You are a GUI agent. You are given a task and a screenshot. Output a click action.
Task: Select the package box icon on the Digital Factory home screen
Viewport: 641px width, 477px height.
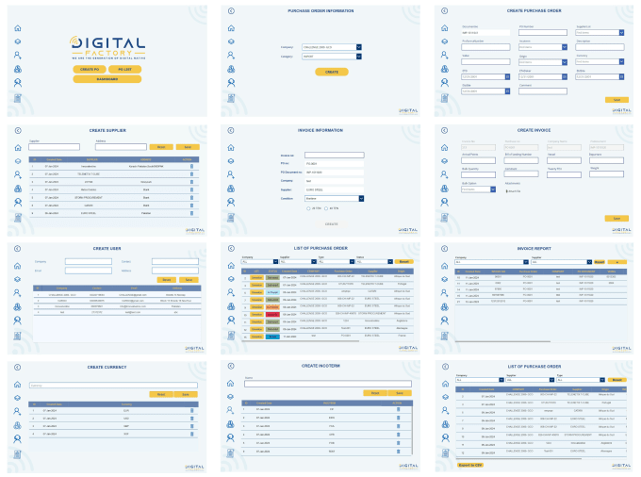[x=18, y=41]
